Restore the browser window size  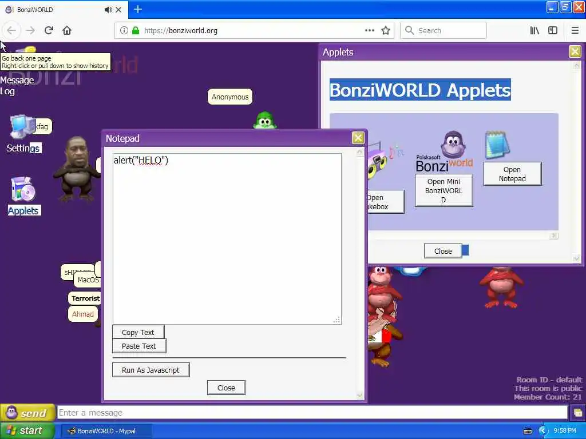[565, 7]
